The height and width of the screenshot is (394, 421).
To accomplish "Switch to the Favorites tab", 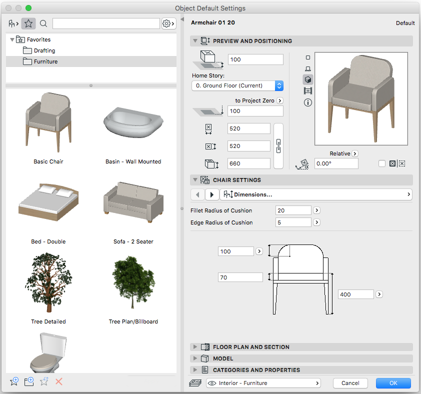I will coord(28,23).
